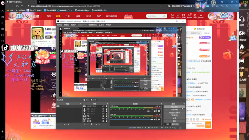Pop out the Audio Mixer dock panel icon
Viewport: 249px width, 140px height.
(161, 104)
